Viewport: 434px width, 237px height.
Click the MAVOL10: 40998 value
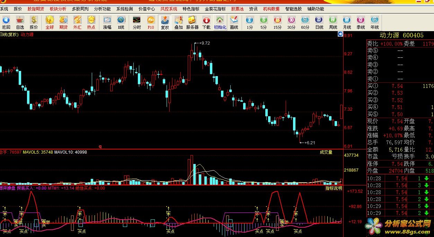[71, 152]
